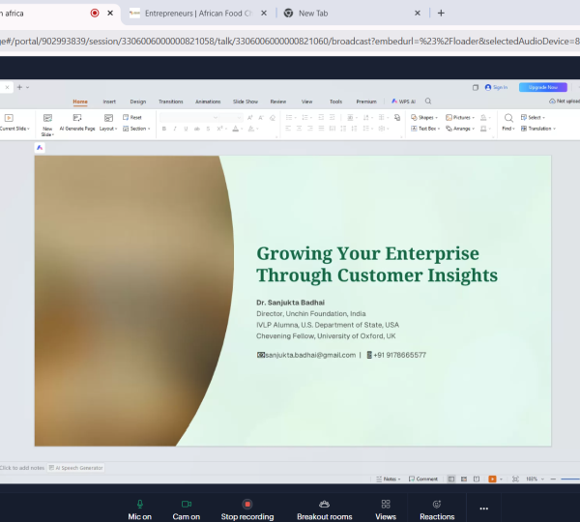Click Stop recording button
580x522 pixels.
[247, 509]
